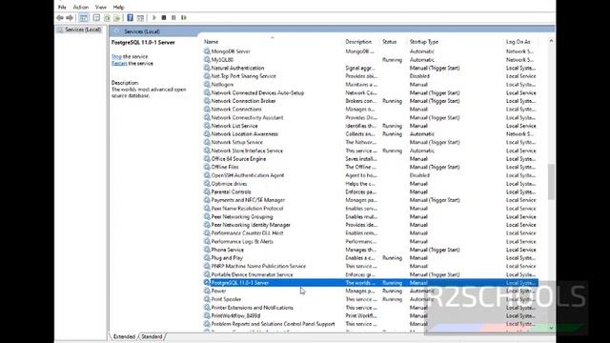Viewport: 610px width, 343px height.
Task: Select Office 64 Source Engine service
Action: (x=371, y=159)
